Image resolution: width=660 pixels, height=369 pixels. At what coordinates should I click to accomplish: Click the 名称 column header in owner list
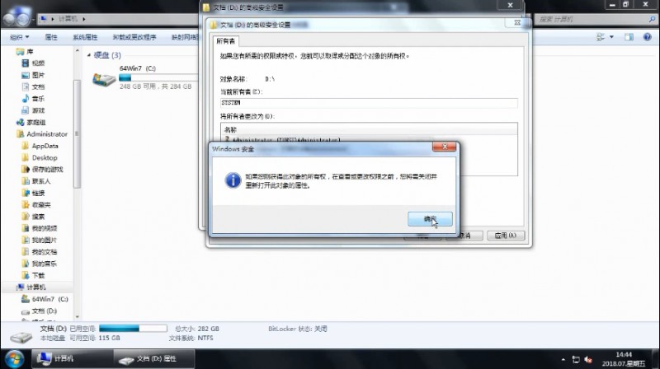pos(231,130)
